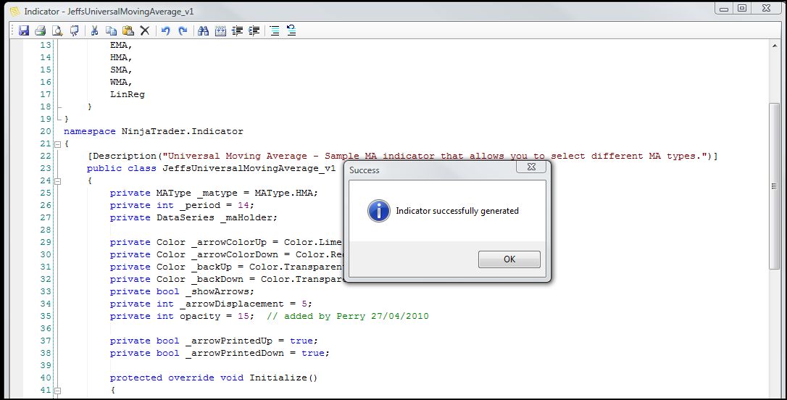This screenshot has height=400, width=787.
Task: Paste clipboard with the paste icon
Action: [128, 30]
